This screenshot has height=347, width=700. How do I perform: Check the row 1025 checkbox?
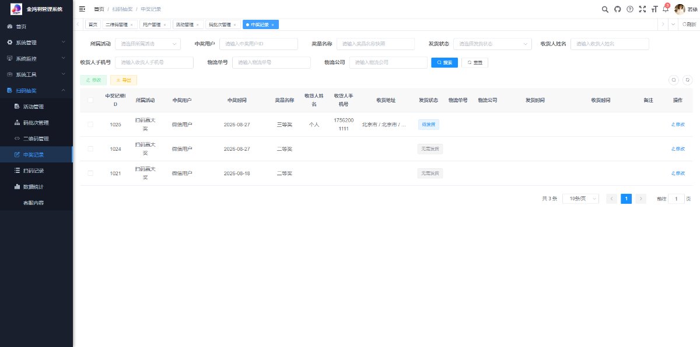(x=90, y=125)
